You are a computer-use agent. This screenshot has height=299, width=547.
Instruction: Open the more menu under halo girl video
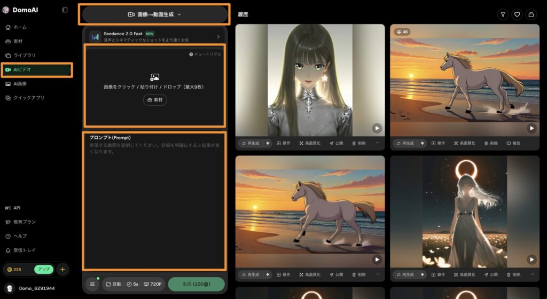[533, 274]
